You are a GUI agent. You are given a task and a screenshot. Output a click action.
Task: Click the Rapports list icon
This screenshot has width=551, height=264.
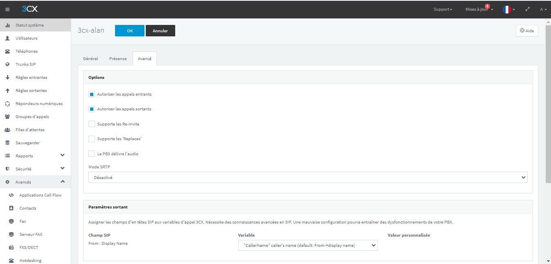tap(7, 156)
